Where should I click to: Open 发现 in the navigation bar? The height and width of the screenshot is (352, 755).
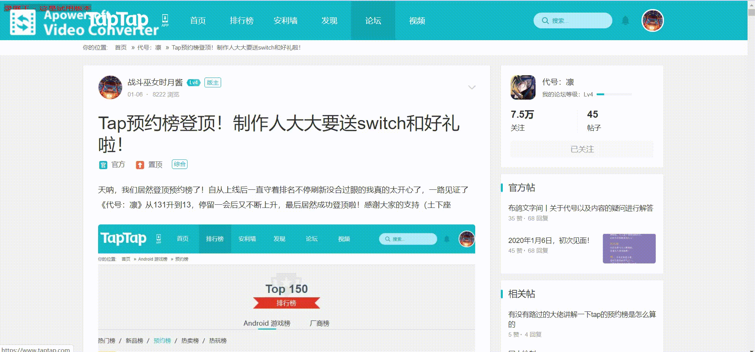(329, 20)
